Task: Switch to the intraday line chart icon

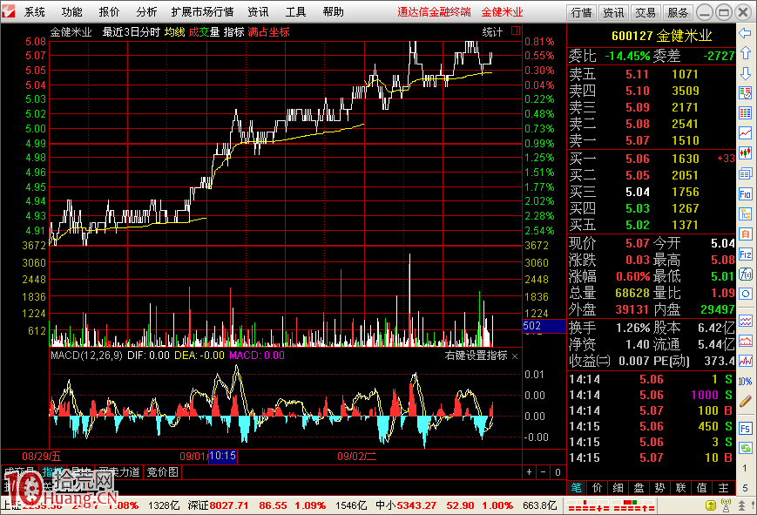Action: coord(745,132)
